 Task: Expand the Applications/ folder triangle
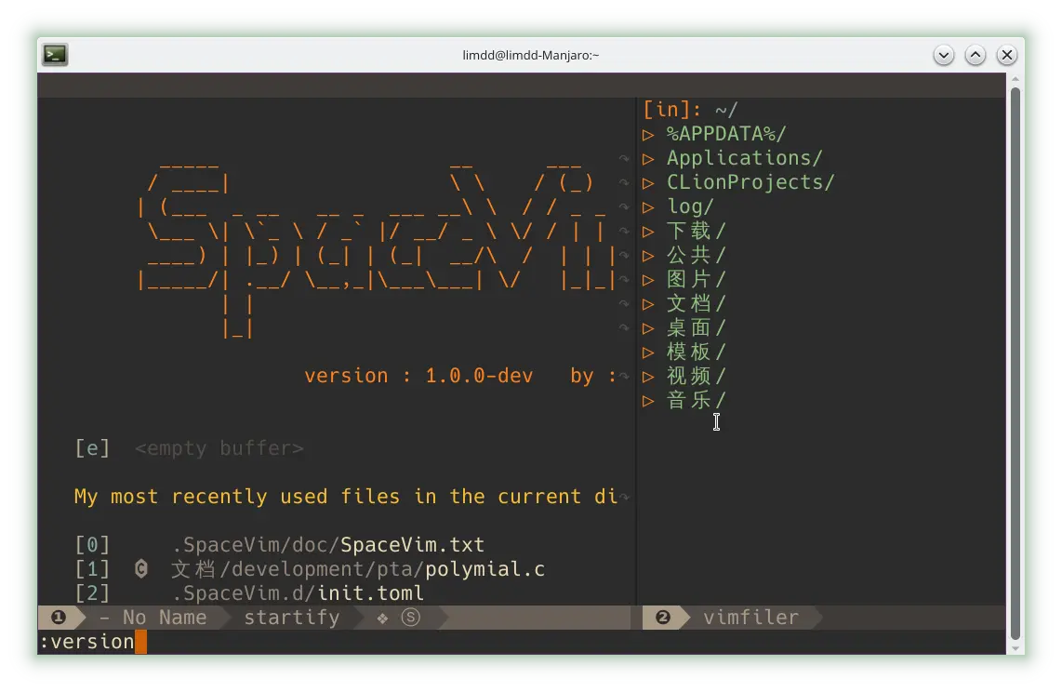point(648,159)
